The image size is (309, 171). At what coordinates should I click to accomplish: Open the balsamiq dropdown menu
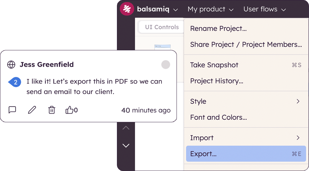(157, 9)
